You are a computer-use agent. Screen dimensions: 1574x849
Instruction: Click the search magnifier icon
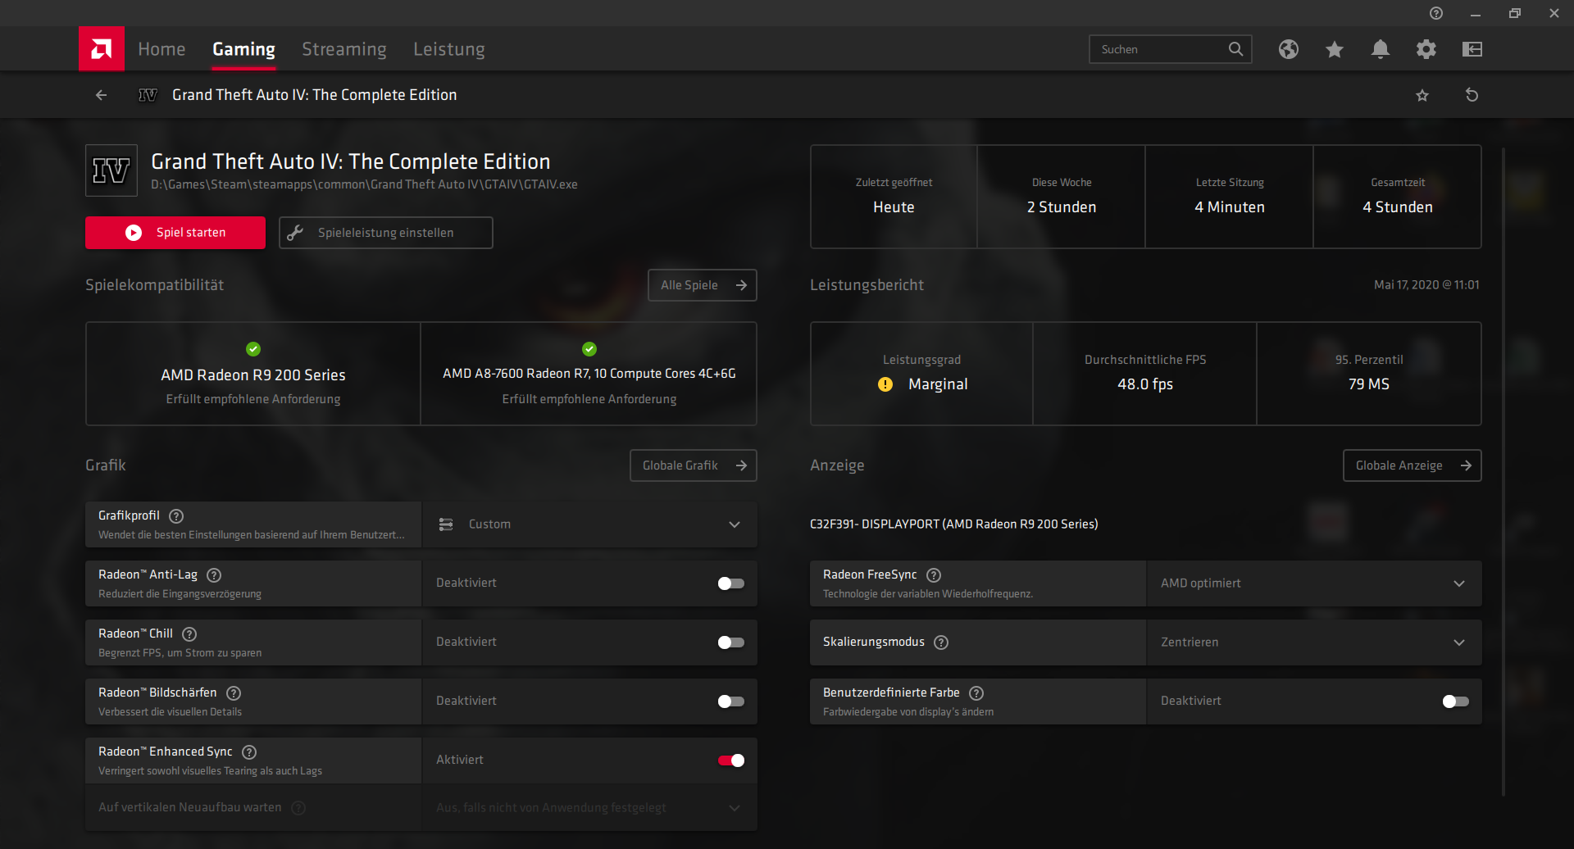[x=1236, y=49]
